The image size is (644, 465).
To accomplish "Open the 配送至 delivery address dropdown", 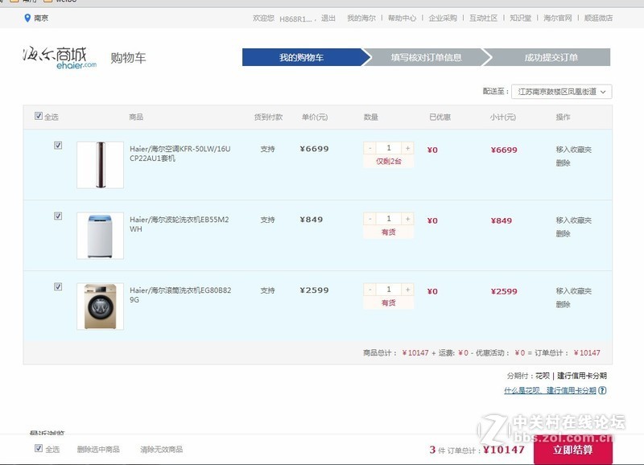I will [561, 92].
